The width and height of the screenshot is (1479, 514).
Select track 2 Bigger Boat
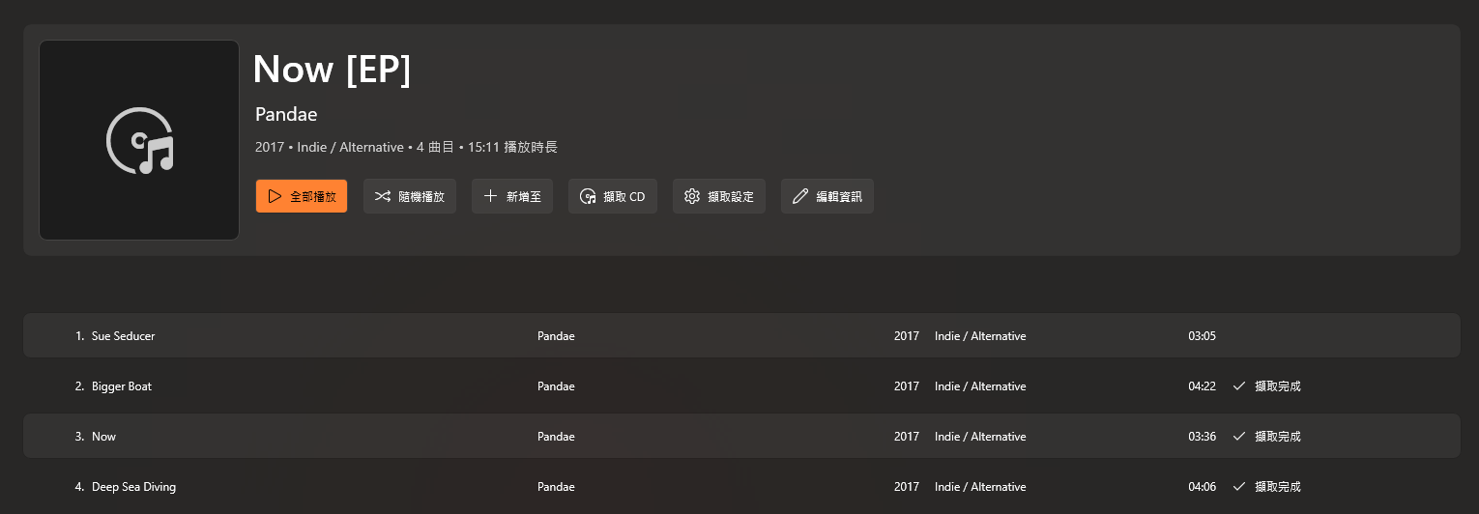(741, 385)
